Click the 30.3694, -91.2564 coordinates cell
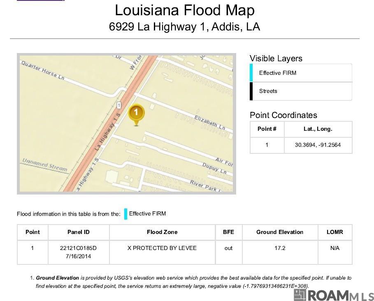 coord(318,145)
